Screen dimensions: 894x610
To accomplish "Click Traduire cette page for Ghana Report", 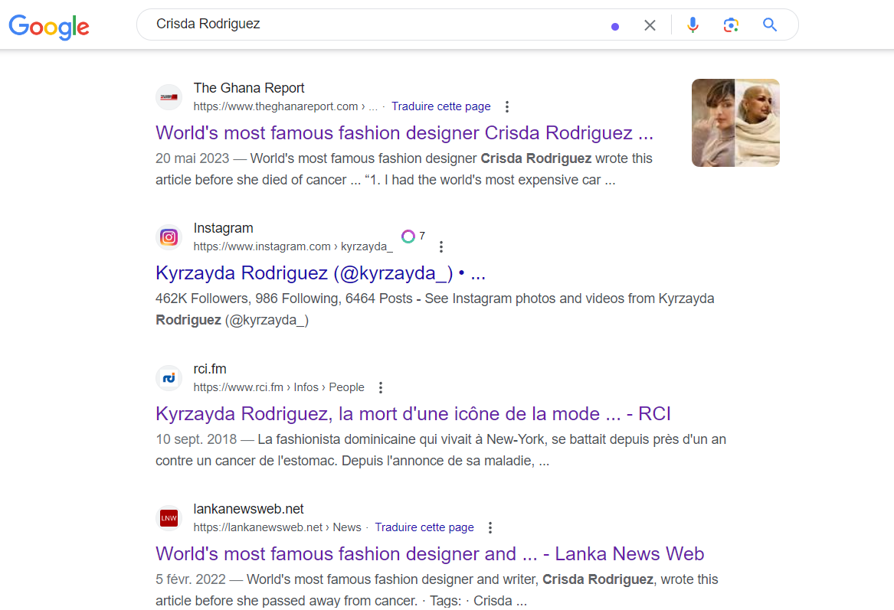I will coord(440,106).
